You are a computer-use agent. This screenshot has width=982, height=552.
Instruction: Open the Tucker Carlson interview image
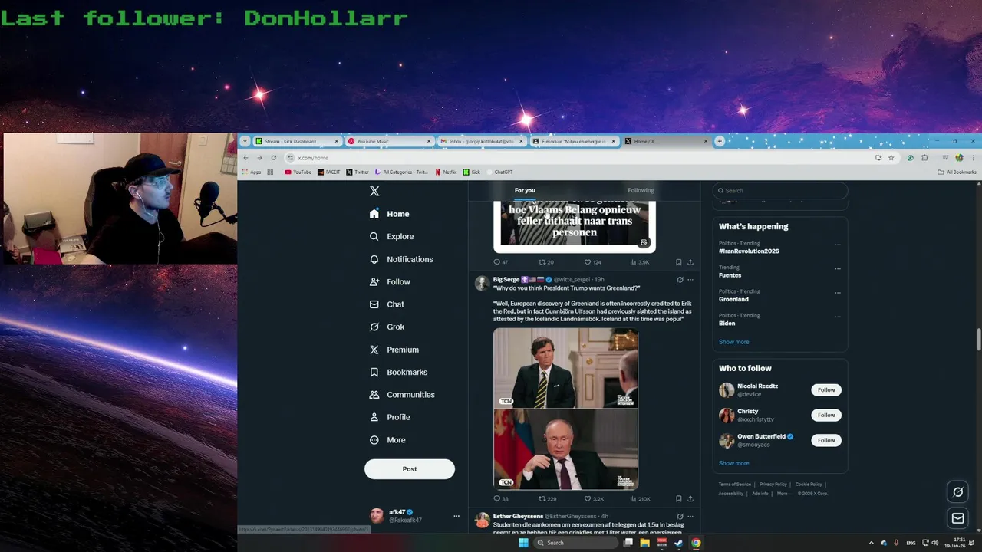[x=565, y=368]
